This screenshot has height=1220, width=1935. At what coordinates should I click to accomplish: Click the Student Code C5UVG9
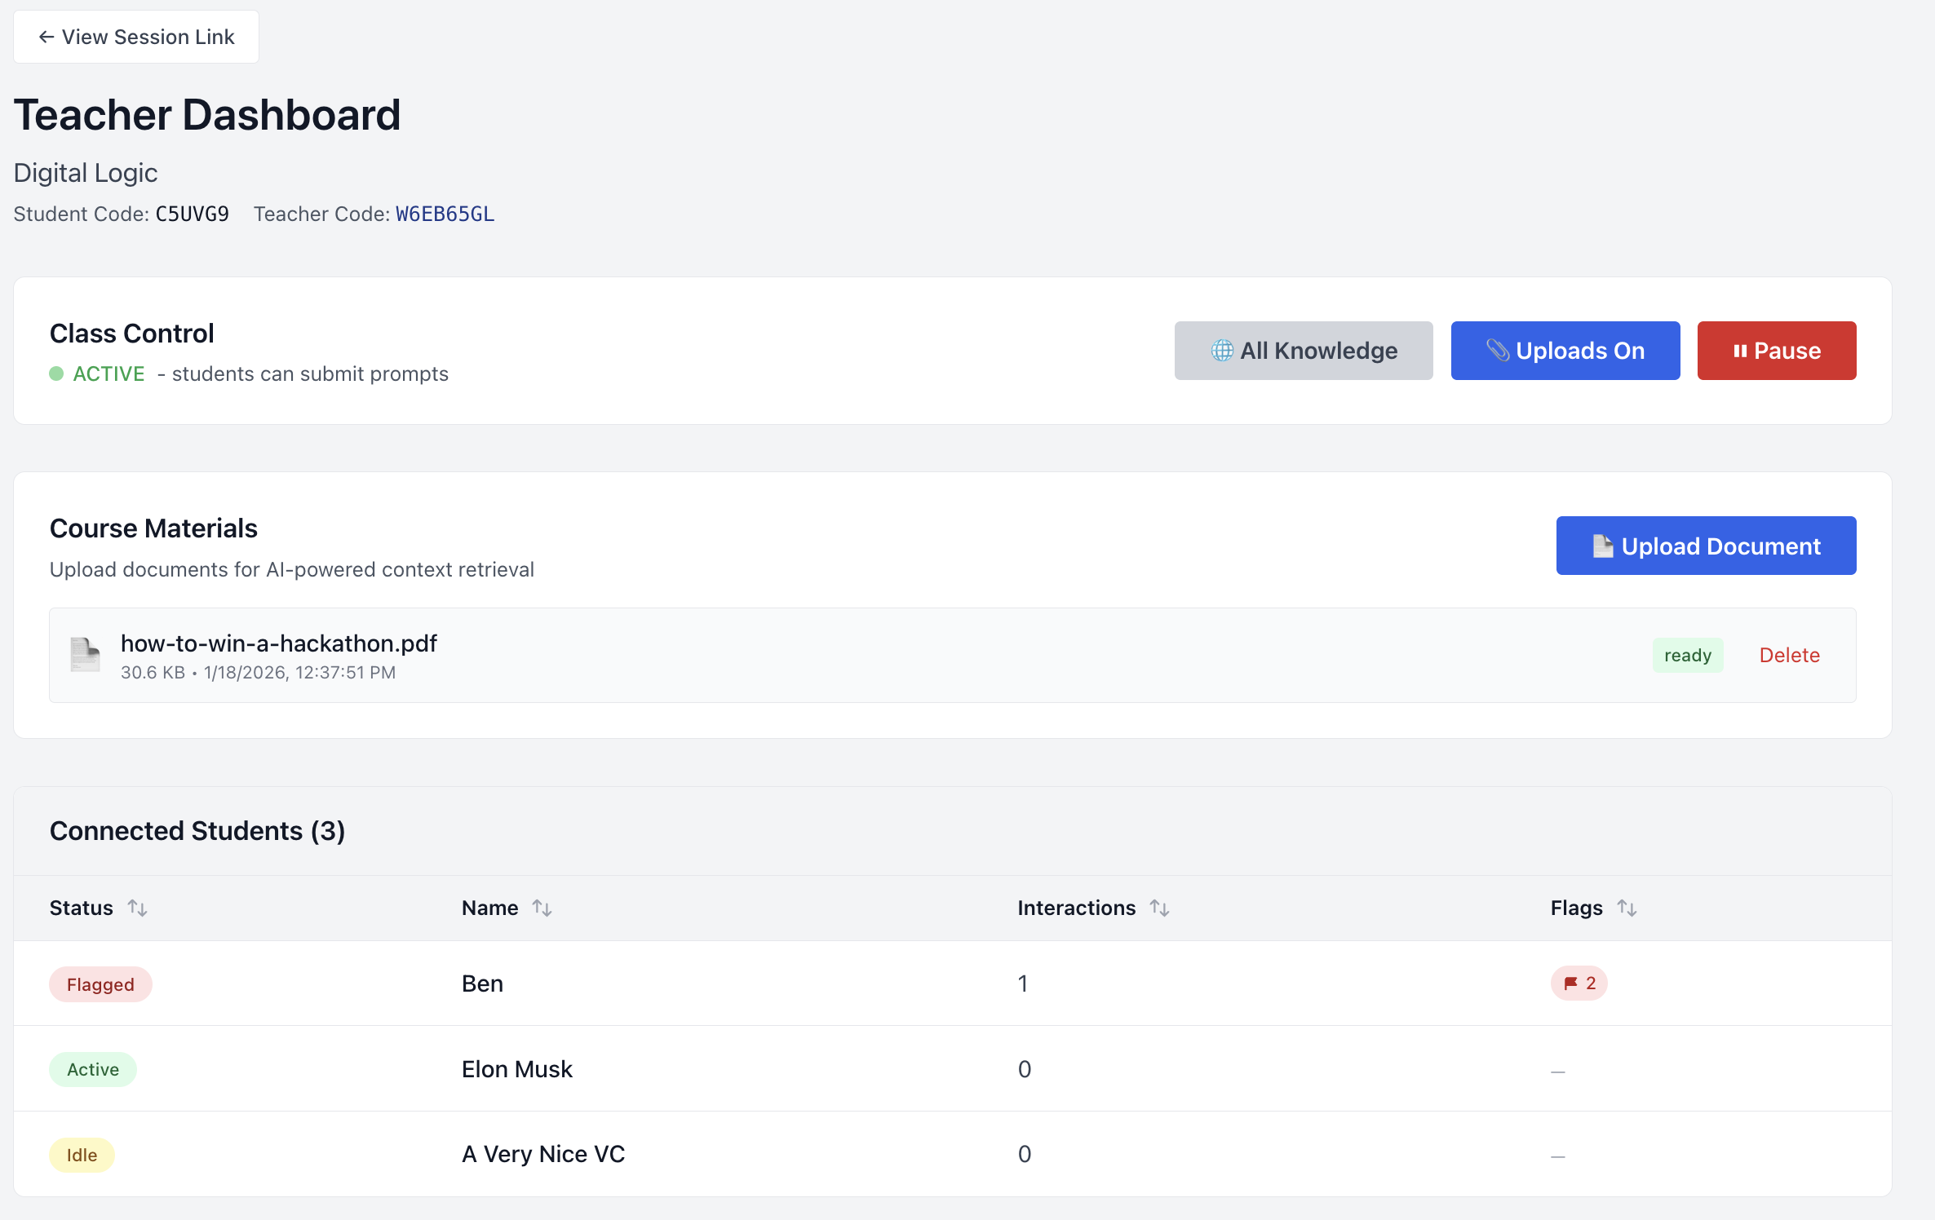[192, 214]
